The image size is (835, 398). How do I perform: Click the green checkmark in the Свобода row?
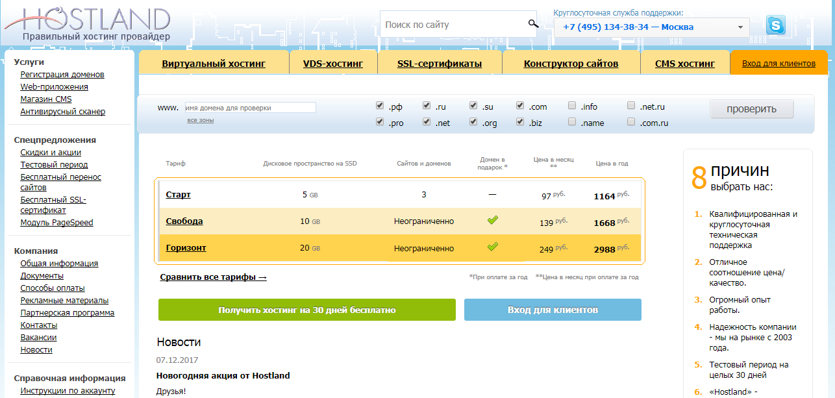[x=493, y=219]
